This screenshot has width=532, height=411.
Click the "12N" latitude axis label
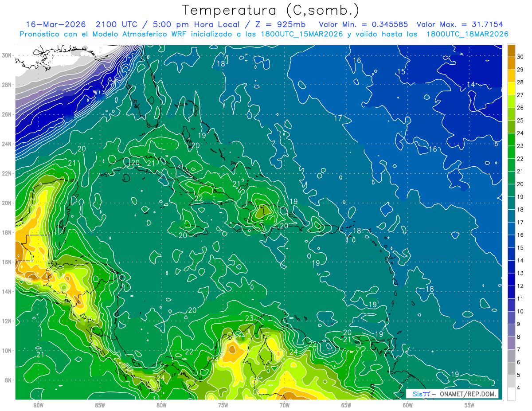pyautogui.click(x=8, y=321)
